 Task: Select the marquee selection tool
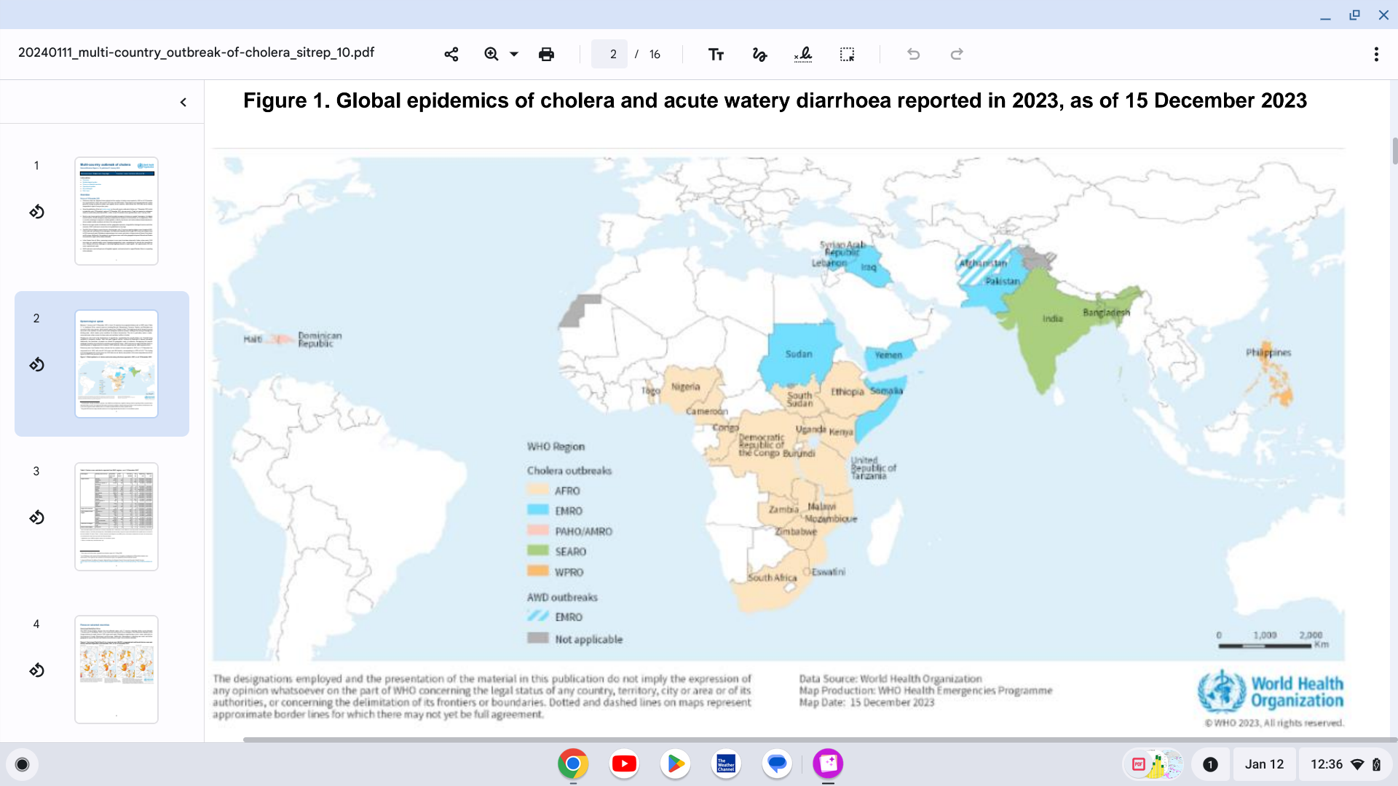click(x=847, y=55)
